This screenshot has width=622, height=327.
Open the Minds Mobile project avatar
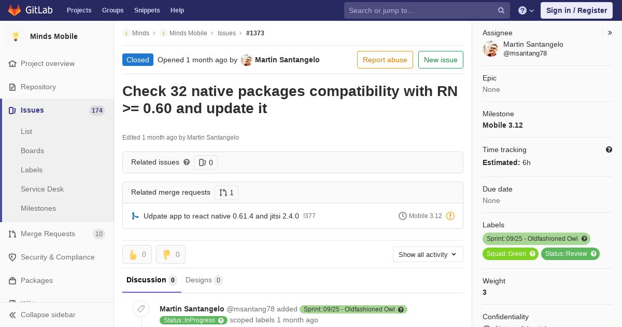click(x=16, y=36)
